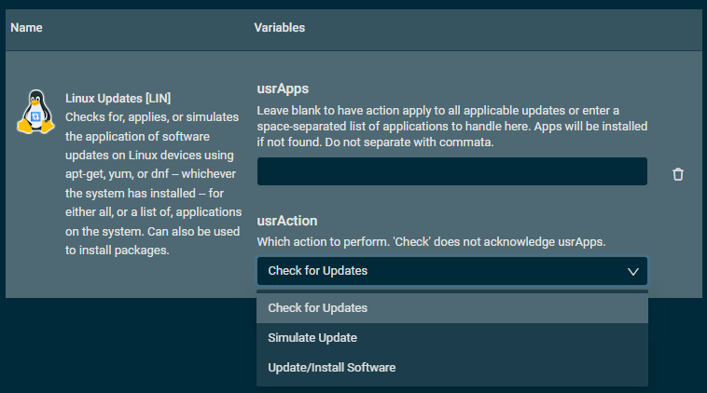The image size is (707, 393).
Task: Click the Variables column header
Action: tap(280, 28)
